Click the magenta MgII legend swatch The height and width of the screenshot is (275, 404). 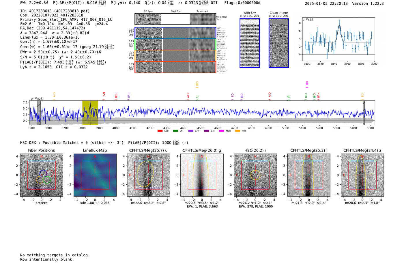tap(222, 131)
